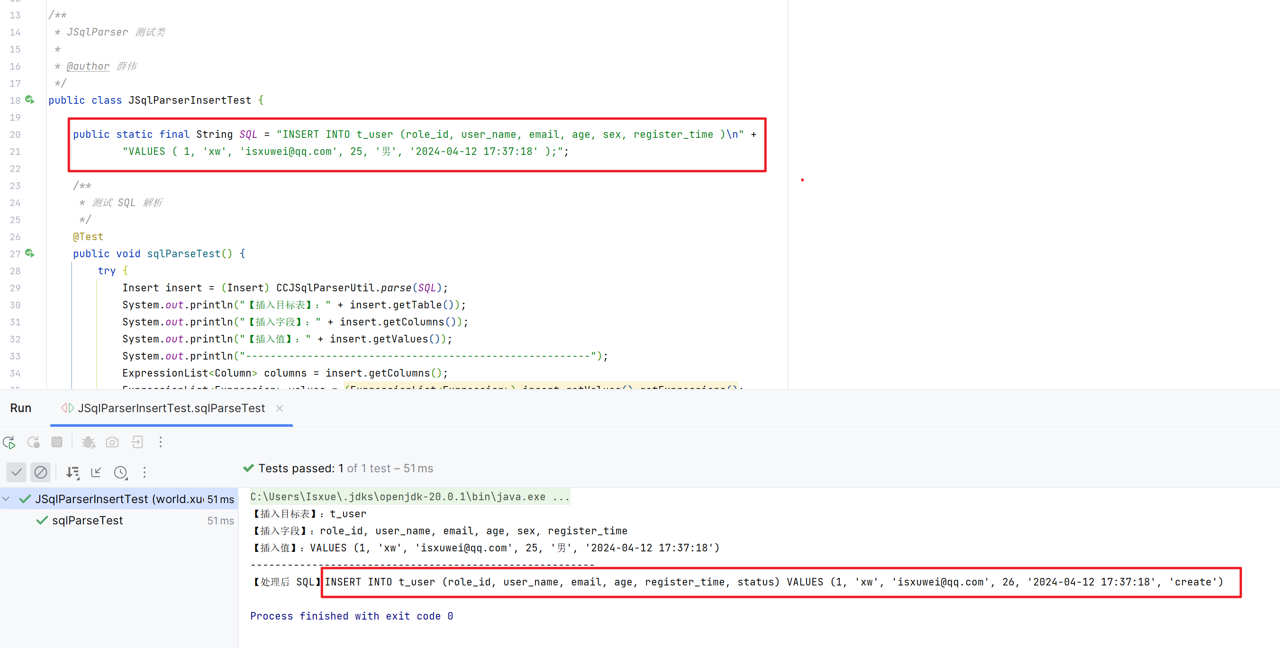The width and height of the screenshot is (1280, 648).
Task: Collapse the JSqlParserInsertTest tree node
Action: click(6, 498)
